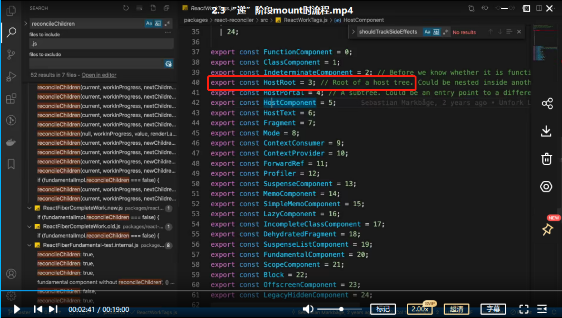Open the Search view in activity bar
Screen dimensions: 562x318
pos(11,32)
